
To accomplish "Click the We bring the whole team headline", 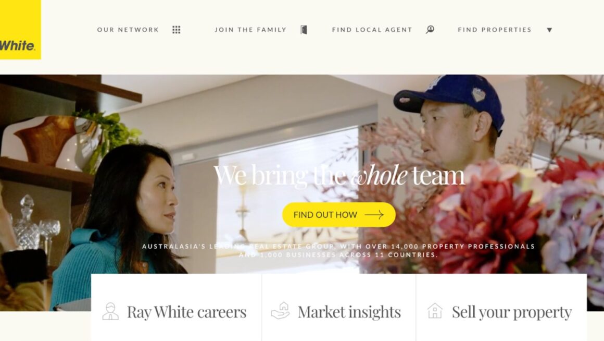I will pyautogui.click(x=339, y=175).
